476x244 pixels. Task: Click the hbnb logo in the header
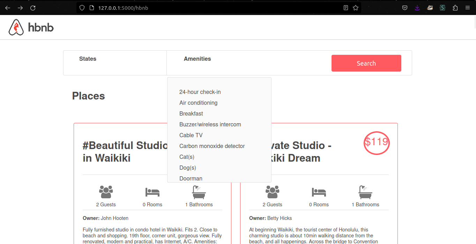(x=31, y=27)
